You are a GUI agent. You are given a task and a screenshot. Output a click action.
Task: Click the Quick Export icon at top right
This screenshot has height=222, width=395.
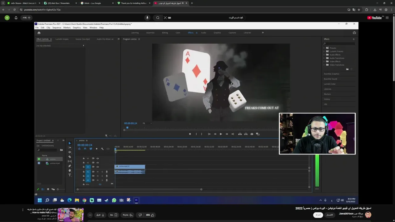(x=354, y=33)
